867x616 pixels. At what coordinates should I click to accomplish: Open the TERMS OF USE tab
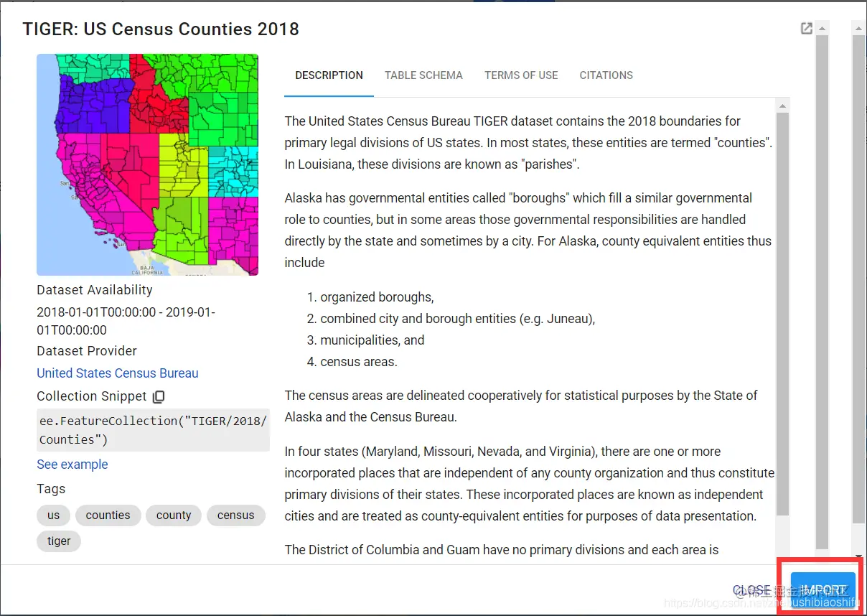521,75
